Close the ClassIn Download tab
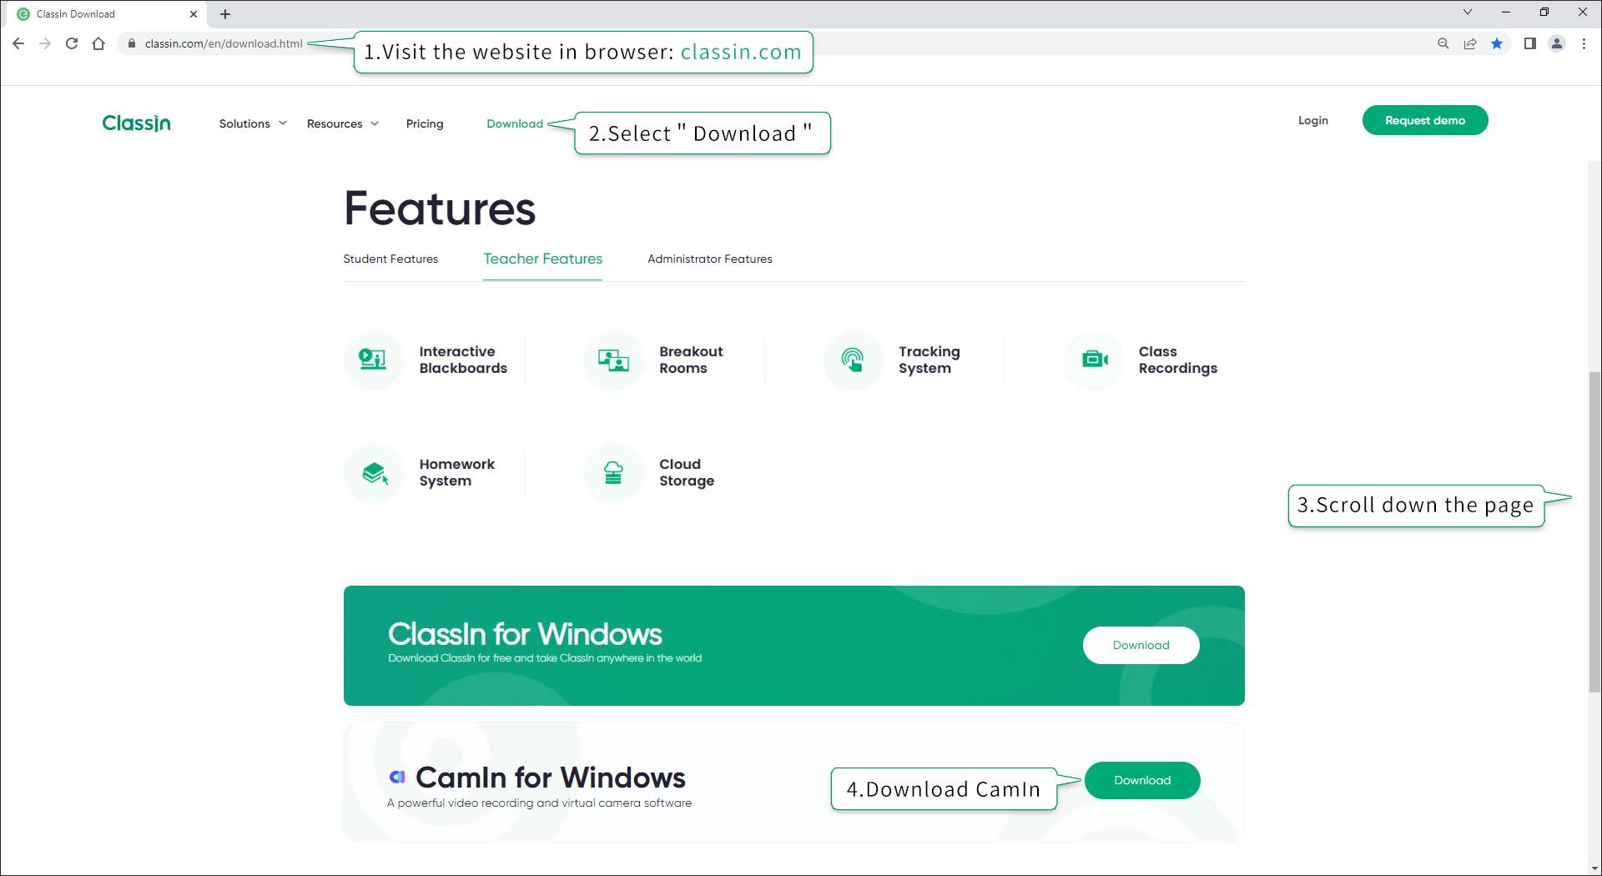Image resolution: width=1602 pixels, height=876 pixels. 194,14
